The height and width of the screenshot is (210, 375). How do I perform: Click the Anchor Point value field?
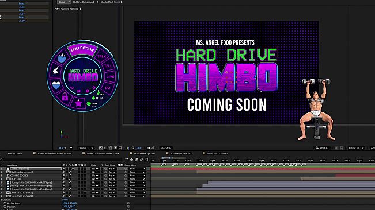tap(70, 203)
